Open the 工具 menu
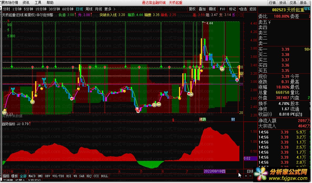This screenshot has width=312, height=183. [x=38, y=3]
